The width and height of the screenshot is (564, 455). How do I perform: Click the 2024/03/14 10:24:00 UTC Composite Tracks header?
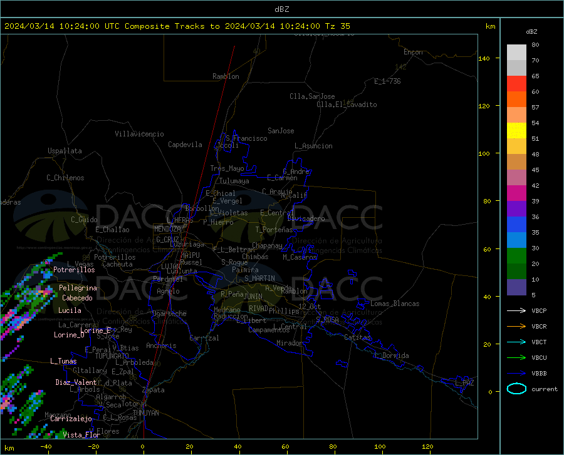pos(177,26)
